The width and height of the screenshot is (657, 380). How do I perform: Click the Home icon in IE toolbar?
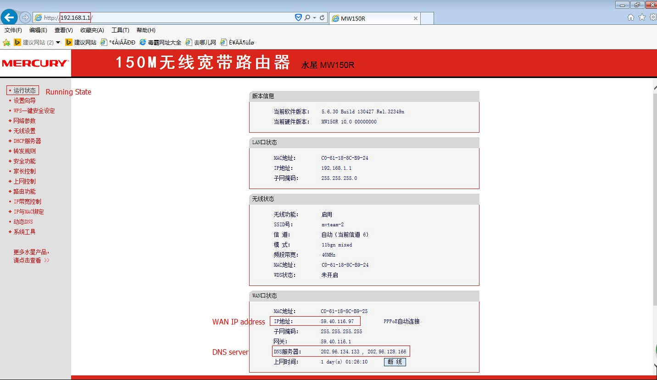tap(631, 17)
